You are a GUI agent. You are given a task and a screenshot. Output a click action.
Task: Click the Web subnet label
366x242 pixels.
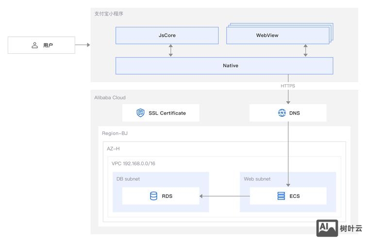point(257,179)
